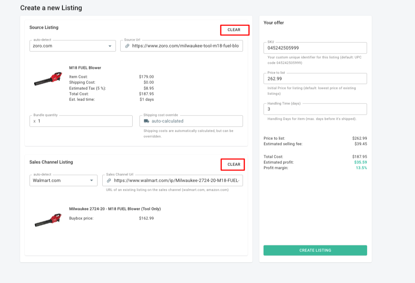Open the zoro.com source auto-detect dropdown

(x=110, y=46)
